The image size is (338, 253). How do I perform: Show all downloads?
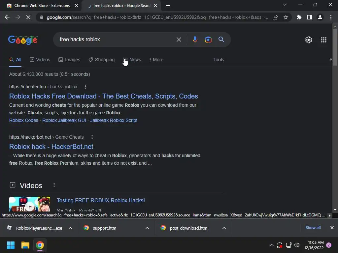(x=313, y=228)
